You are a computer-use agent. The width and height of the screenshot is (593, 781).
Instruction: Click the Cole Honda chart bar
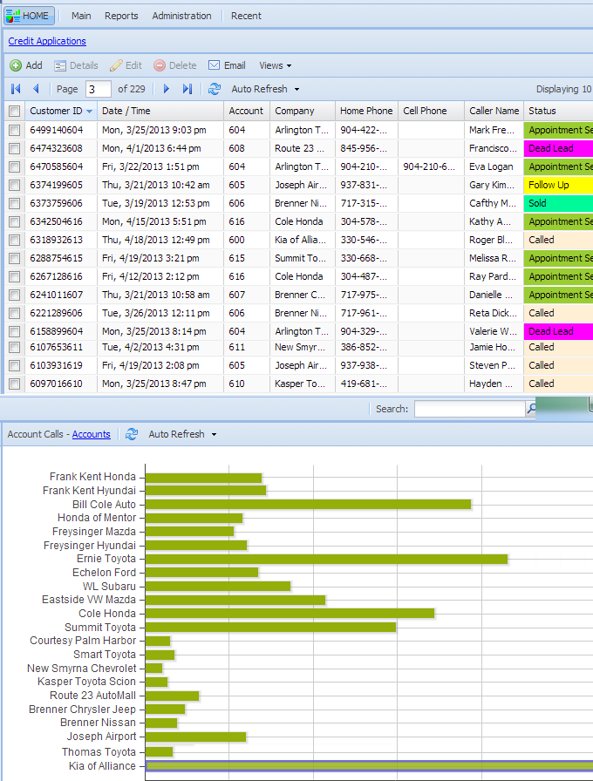click(290, 614)
